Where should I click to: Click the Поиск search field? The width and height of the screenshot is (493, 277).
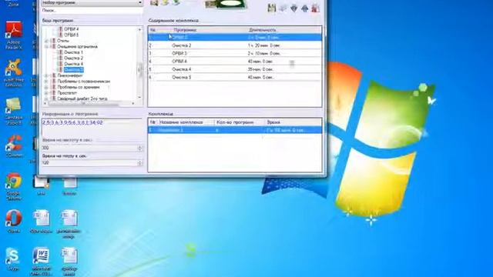click(x=92, y=10)
